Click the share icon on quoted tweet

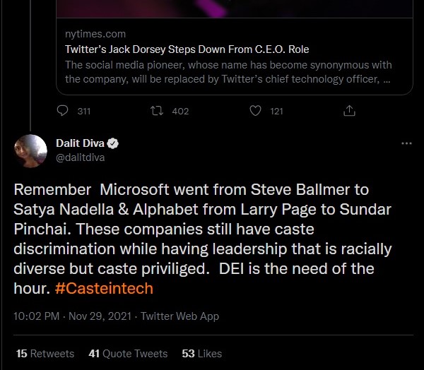(x=348, y=111)
